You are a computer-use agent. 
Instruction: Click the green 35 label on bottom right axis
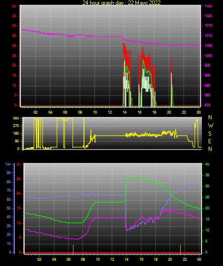[x=207, y=175]
